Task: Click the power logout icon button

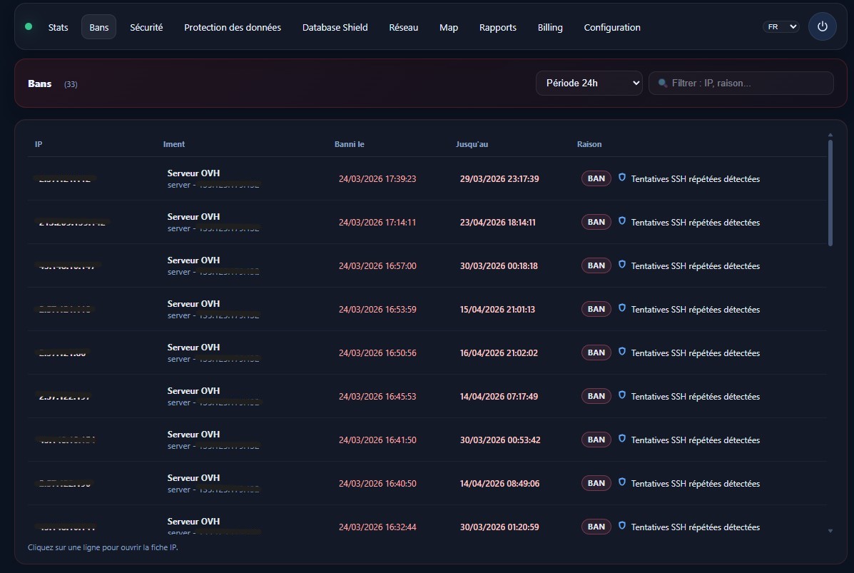Action: tap(822, 26)
